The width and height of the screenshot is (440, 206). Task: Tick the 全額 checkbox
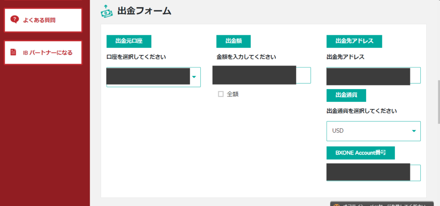(x=220, y=94)
